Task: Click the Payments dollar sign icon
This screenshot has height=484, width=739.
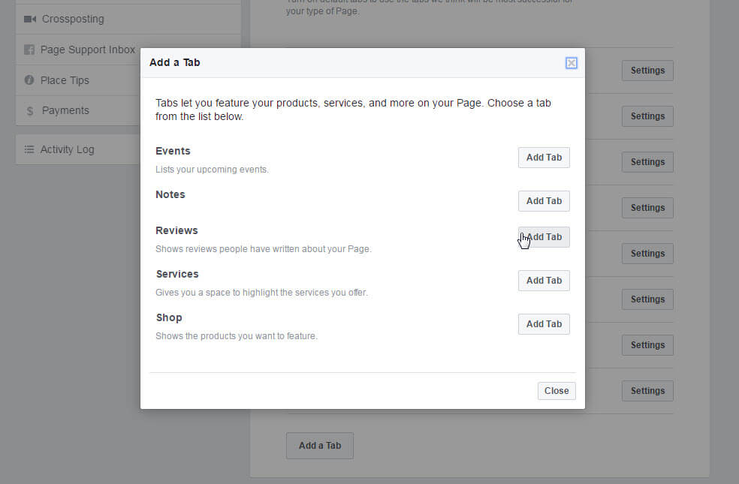Action: (x=30, y=111)
